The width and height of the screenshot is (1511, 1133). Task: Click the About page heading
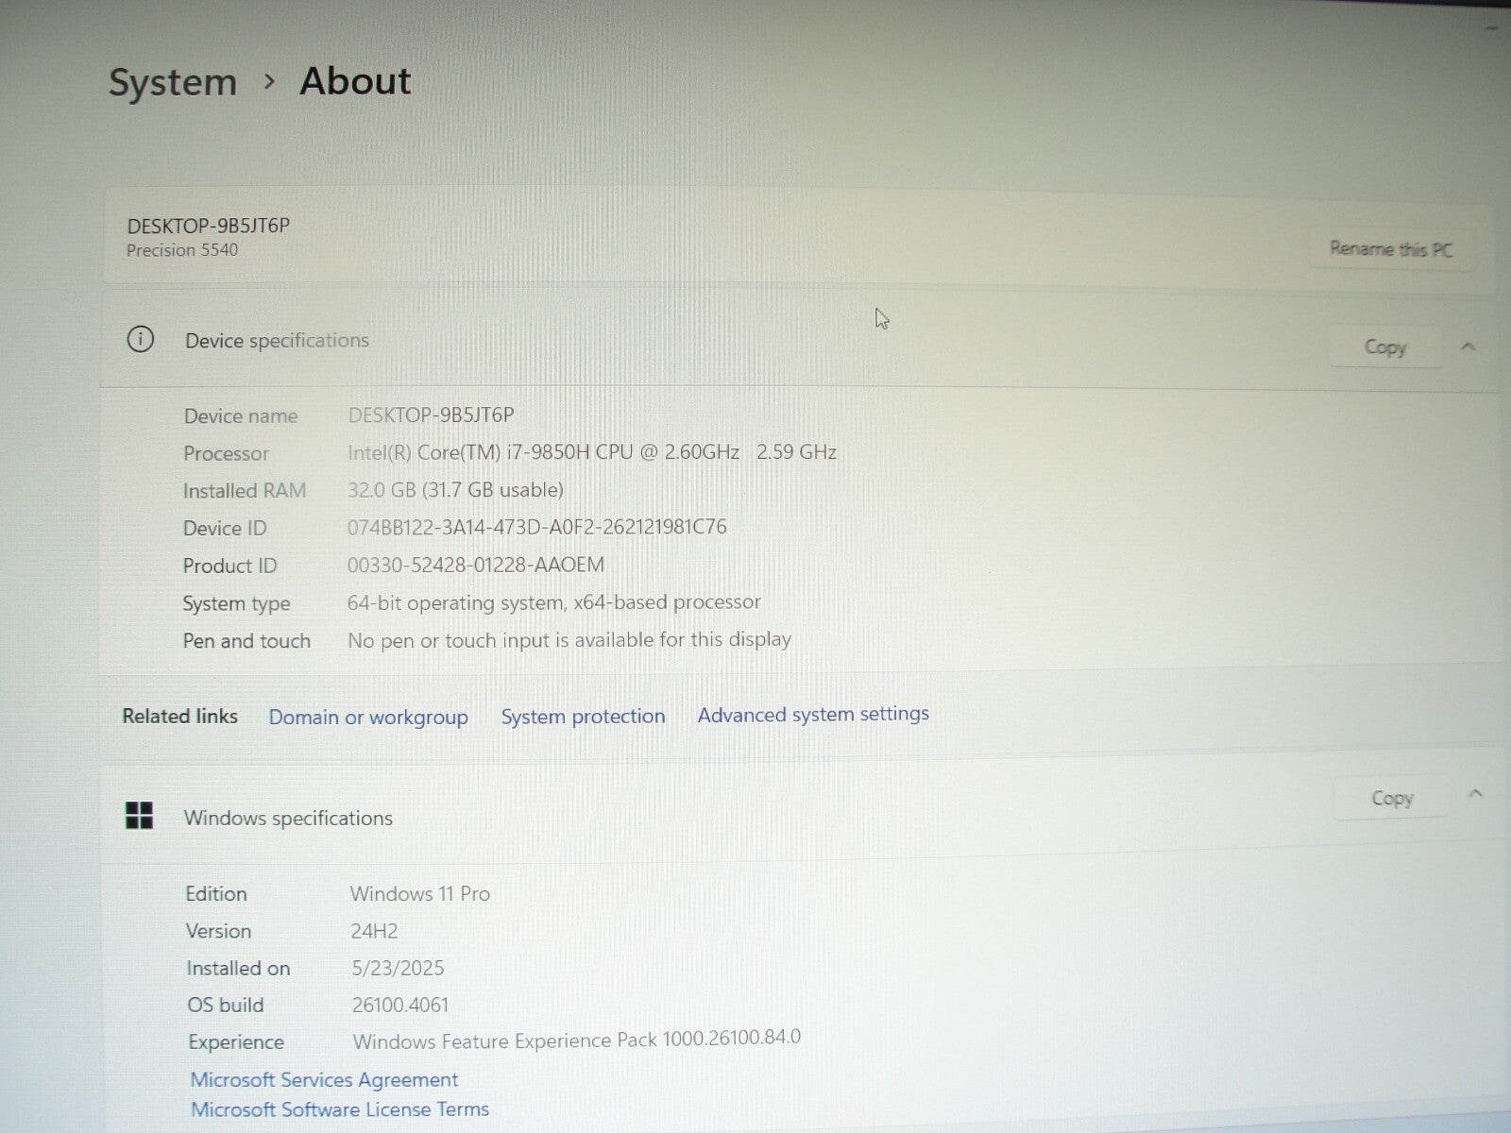(355, 81)
